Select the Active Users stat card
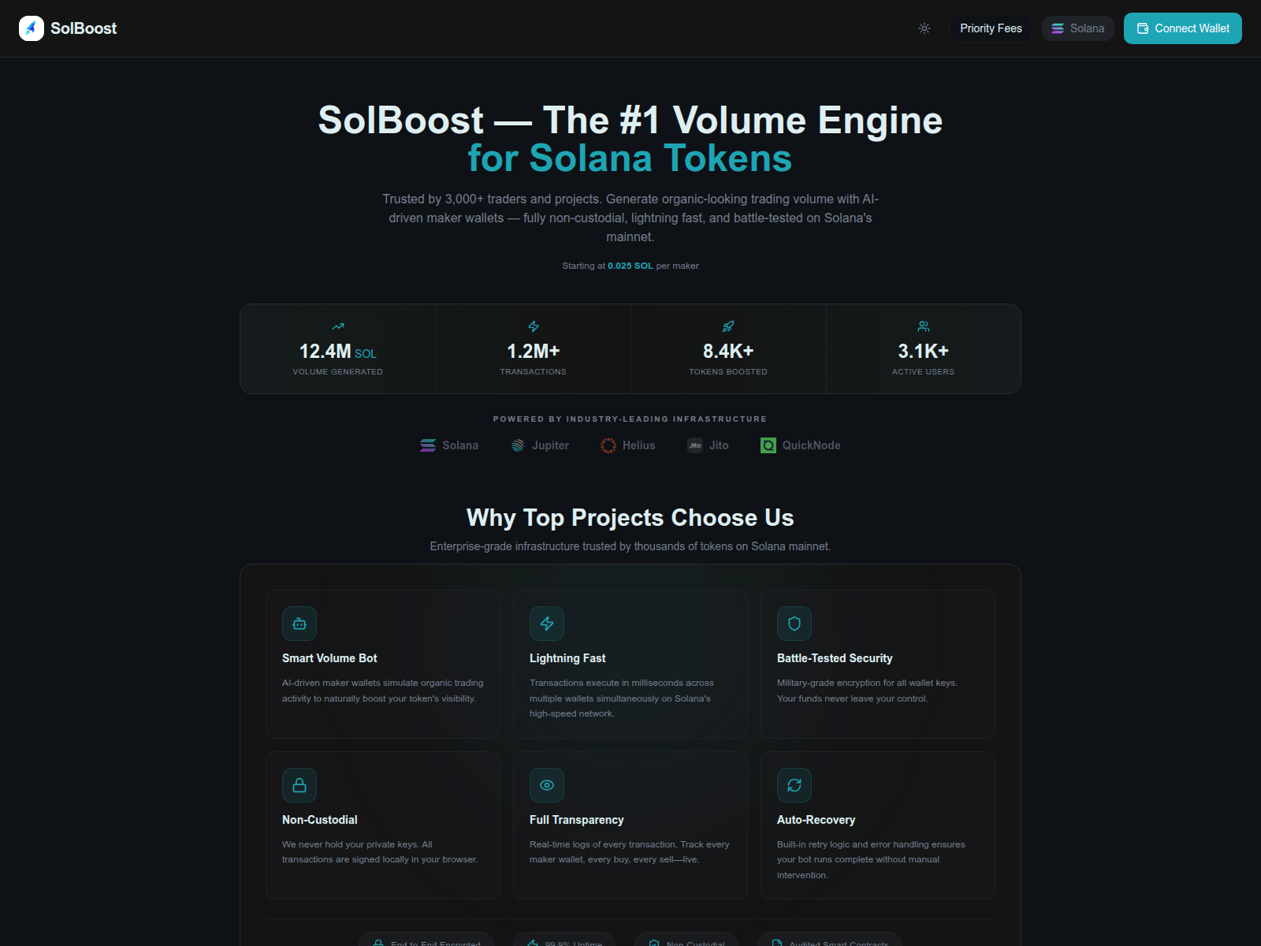The image size is (1261, 946). [923, 349]
